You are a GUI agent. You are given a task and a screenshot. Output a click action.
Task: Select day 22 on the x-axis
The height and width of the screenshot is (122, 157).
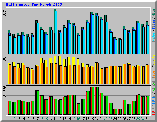(x=106, y=119)
